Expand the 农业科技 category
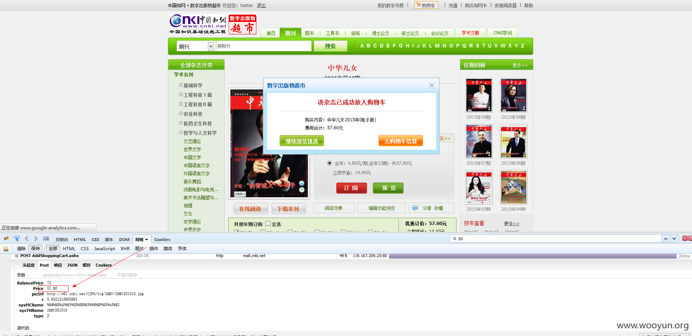The height and width of the screenshot is (336, 692). pyautogui.click(x=181, y=114)
